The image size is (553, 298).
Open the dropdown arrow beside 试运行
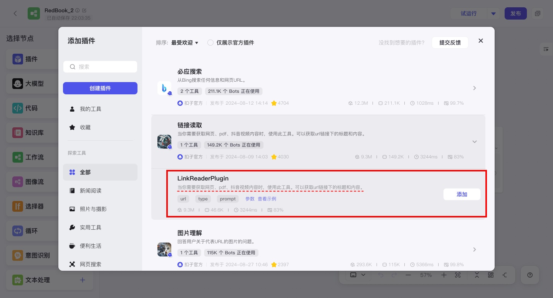(493, 13)
